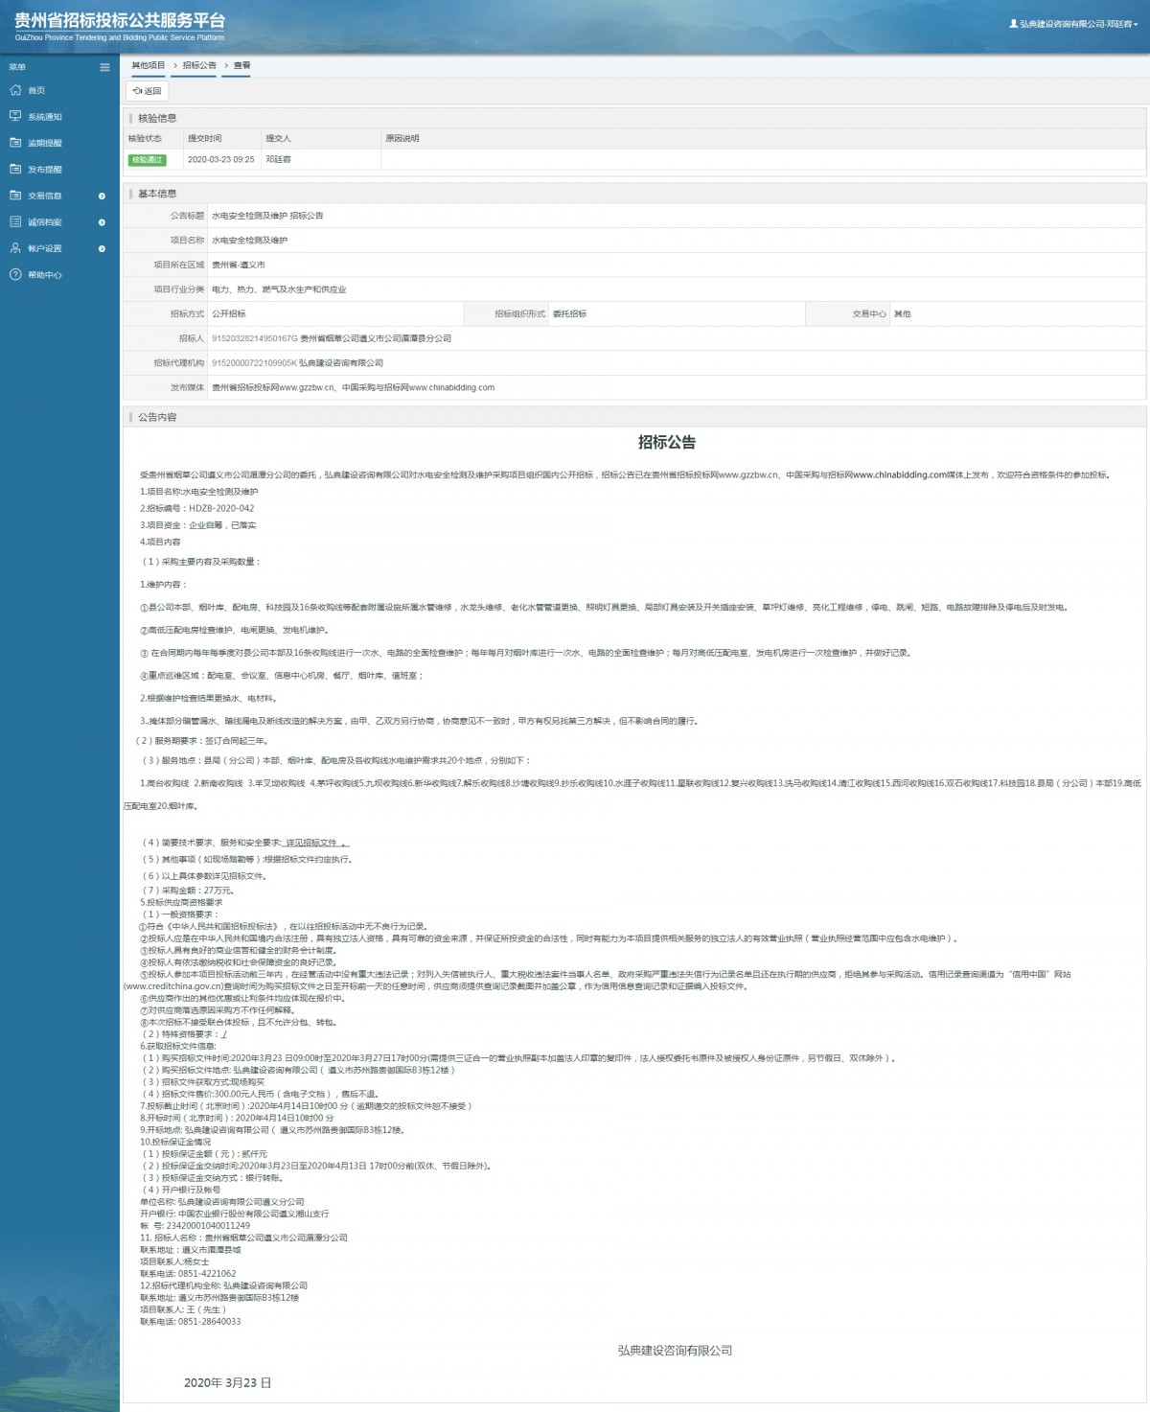Select the 其他项目 breadcrumb tab
This screenshot has width=1150, height=1412.
click(x=148, y=65)
